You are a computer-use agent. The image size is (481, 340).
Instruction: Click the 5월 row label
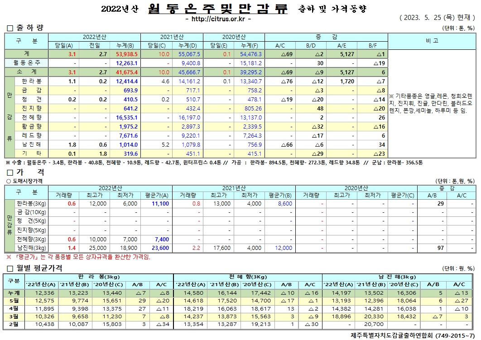[x=13, y=301]
